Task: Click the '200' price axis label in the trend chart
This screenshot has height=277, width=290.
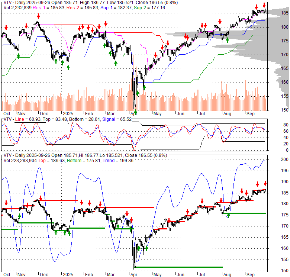Action: (x=284, y=160)
